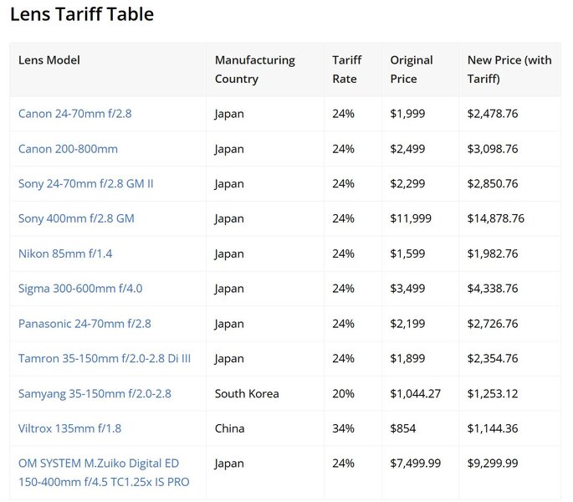This screenshot has height=502, width=573.
Task: Select the New Price (with Tariff) header
Action: tap(509, 69)
